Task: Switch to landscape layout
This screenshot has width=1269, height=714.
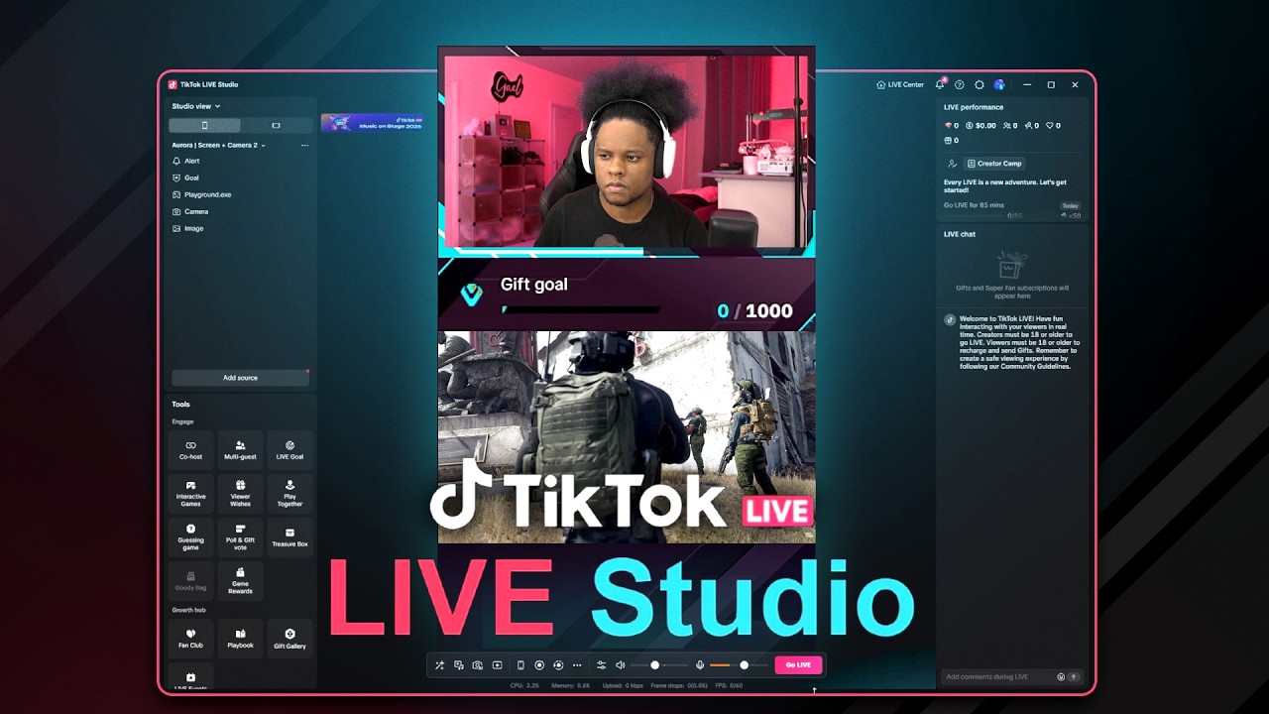Action: [x=276, y=126]
